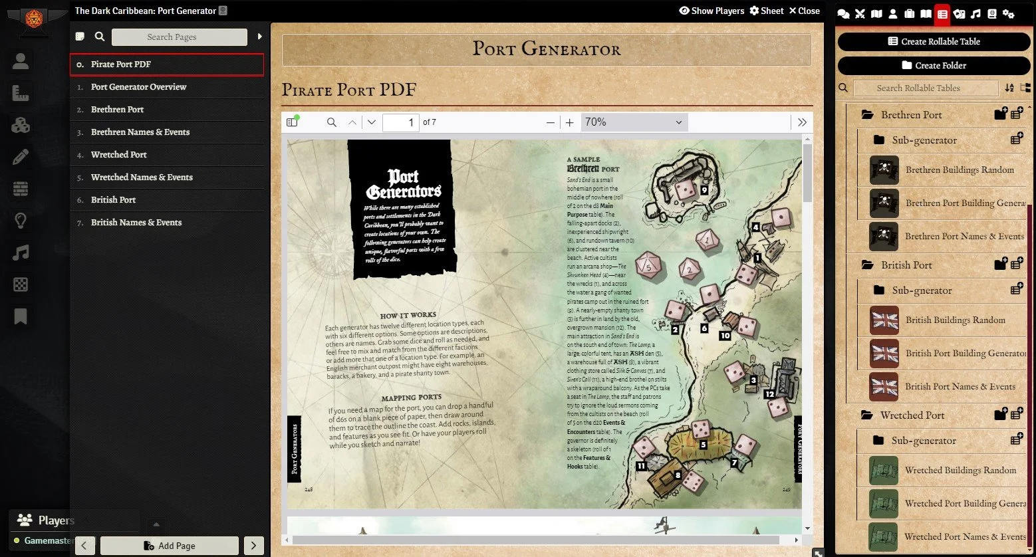The image size is (1036, 557).
Task: Collapse all rollable table folders
Action: click(x=1025, y=88)
